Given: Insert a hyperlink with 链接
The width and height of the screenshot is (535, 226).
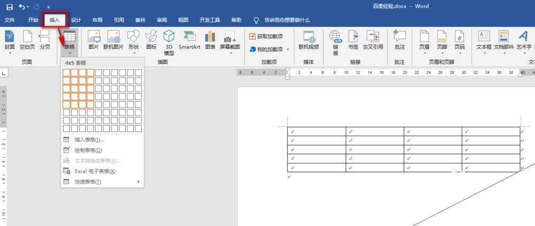Looking at the screenshot, I should point(335,43).
